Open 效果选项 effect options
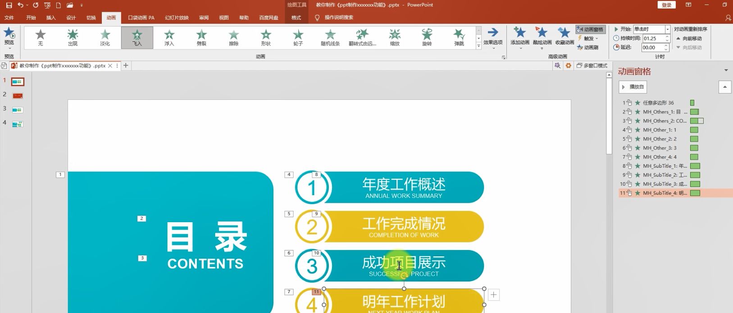This screenshot has width=733, height=313. 493,38
